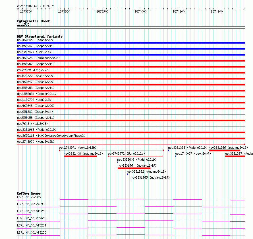Open the nsv3331965 (Audano2019) label
The height and width of the screenshot is (239, 253).
[150, 177]
